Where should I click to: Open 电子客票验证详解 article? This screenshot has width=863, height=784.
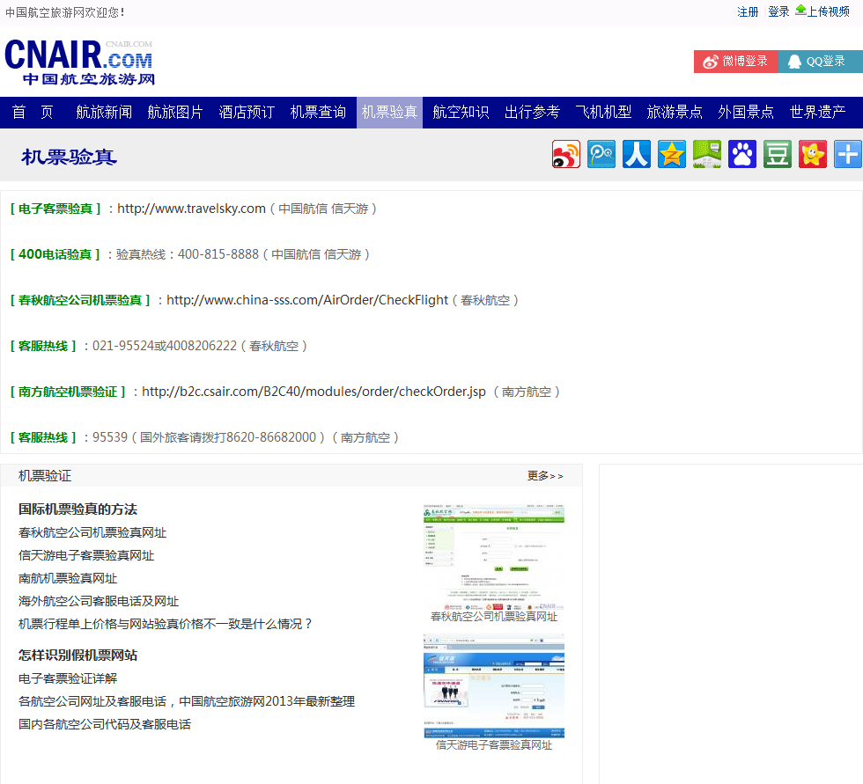[68, 678]
